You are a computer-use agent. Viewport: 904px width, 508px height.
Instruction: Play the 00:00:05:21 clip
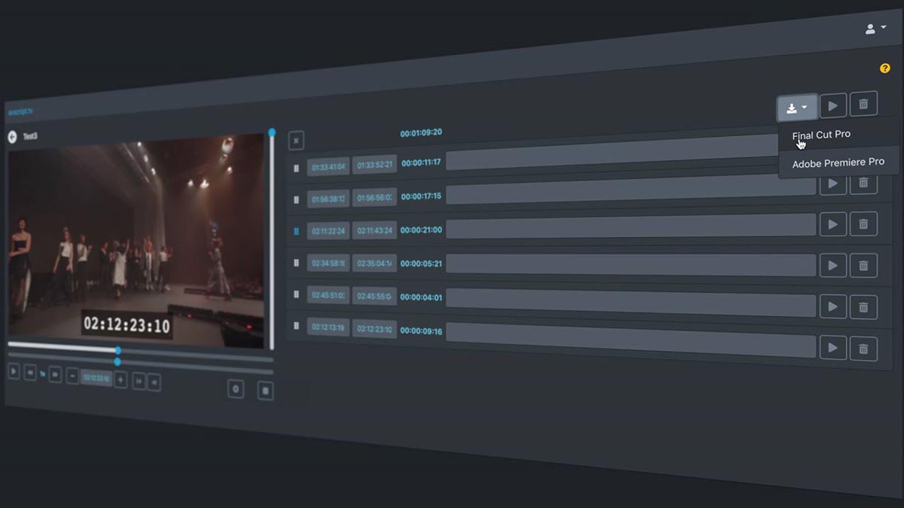coord(833,265)
